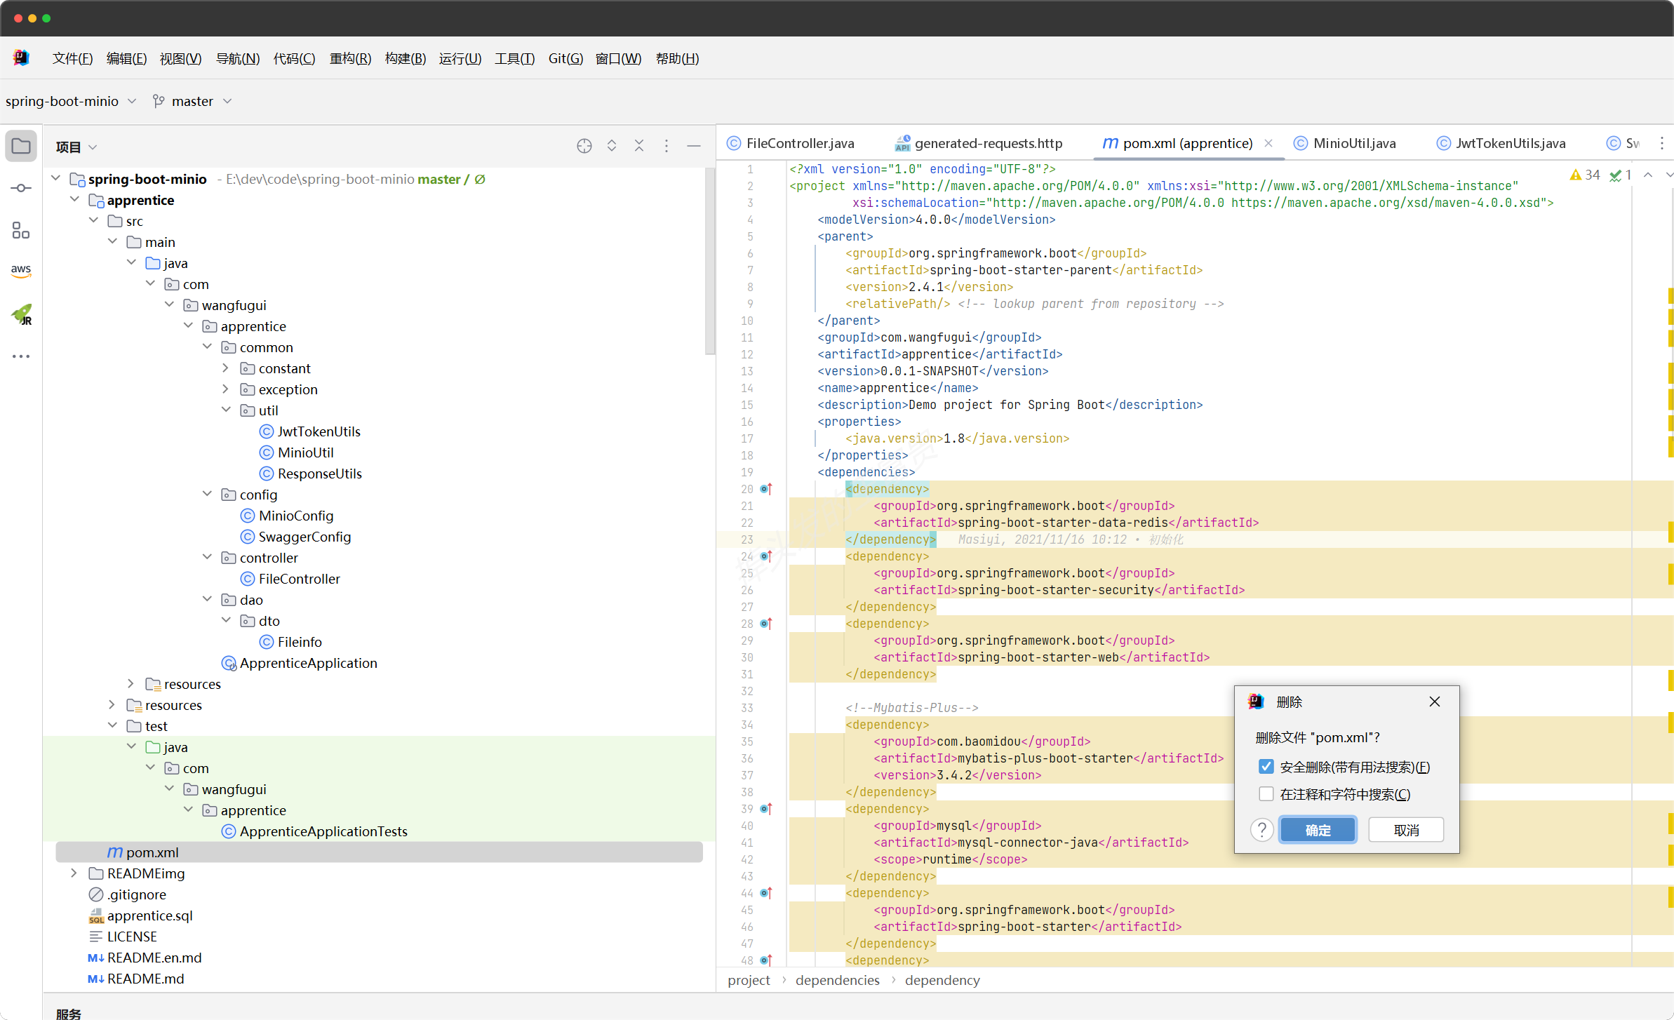Image resolution: width=1674 pixels, height=1020 pixels.
Task: Close the pom.xml editor tab
Action: click(x=1268, y=143)
